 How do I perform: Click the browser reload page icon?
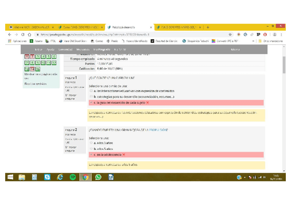point(23,35)
